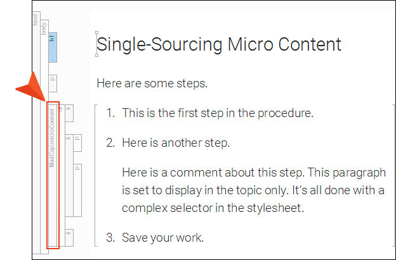Select the MadCap:microContent structure bar
Screen dimensions: 396x260
pos(53,175)
